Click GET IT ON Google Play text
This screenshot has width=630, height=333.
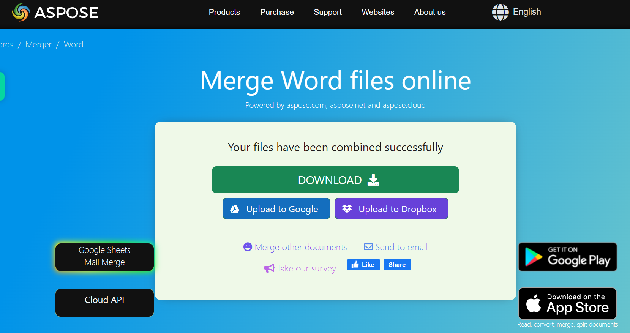(x=579, y=257)
